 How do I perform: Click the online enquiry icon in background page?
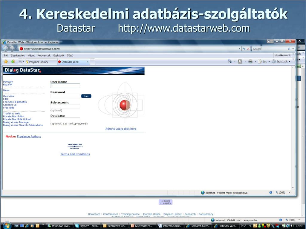click(x=166, y=202)
